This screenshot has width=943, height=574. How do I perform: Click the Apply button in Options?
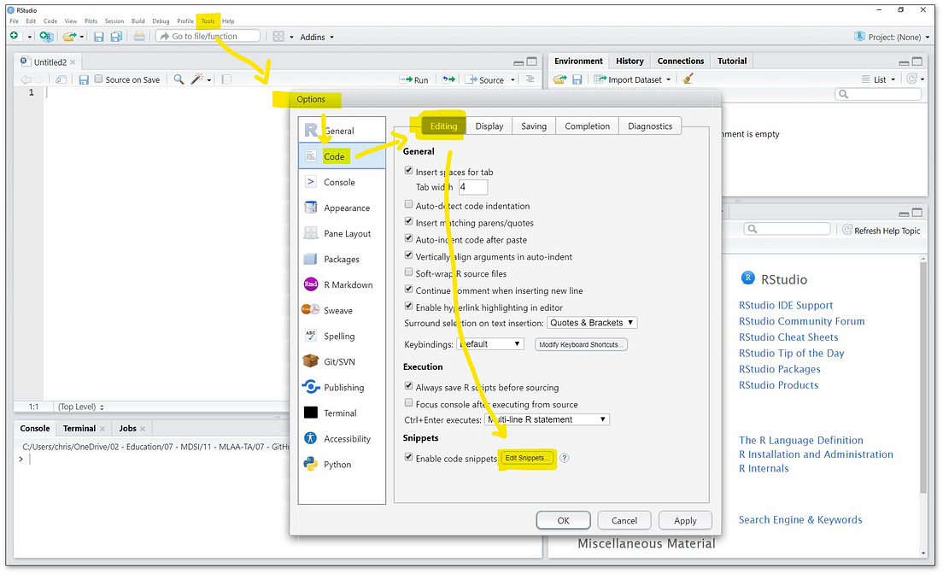[685, 520]
